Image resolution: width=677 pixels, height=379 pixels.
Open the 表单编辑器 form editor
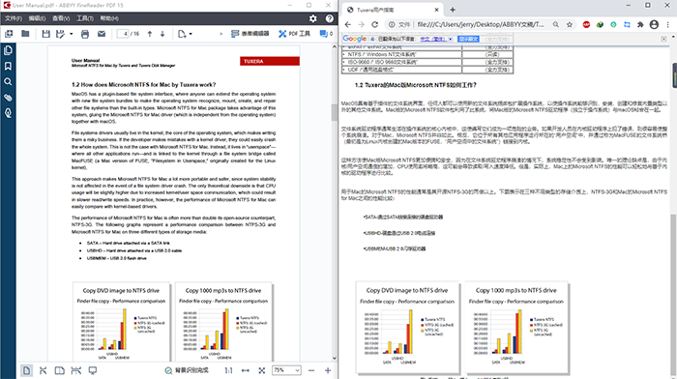tap(250, 34)
